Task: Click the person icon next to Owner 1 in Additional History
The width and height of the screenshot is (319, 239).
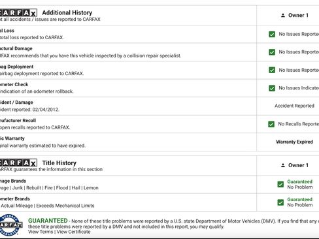Action: click(283, 15)
